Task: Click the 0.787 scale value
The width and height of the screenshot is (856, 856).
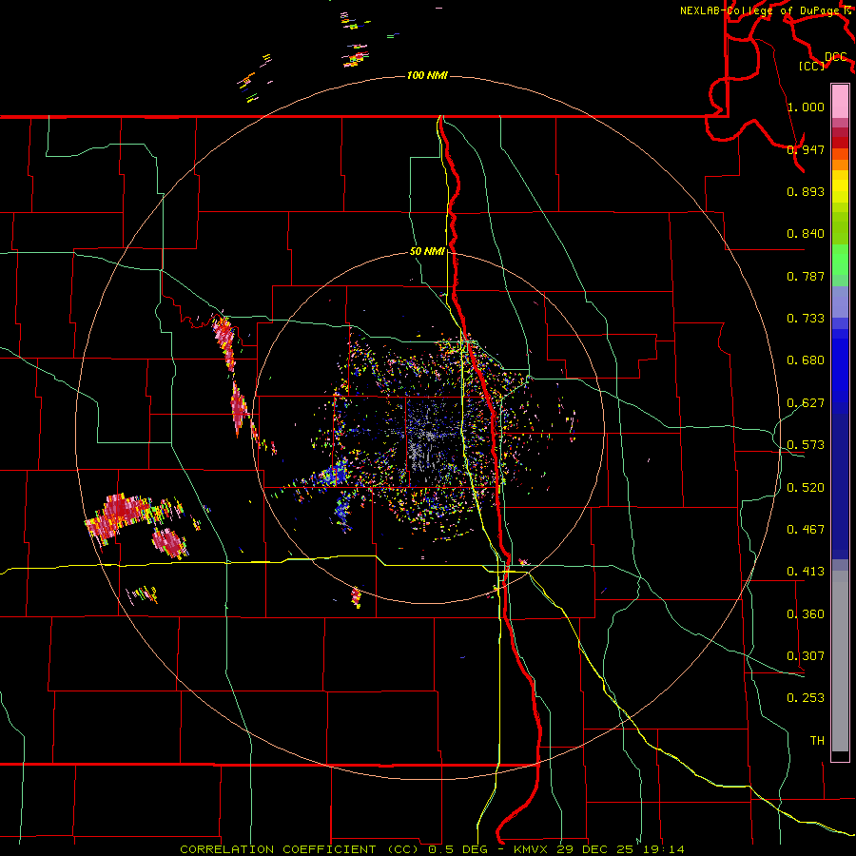Action: click(x=806, y=276)
